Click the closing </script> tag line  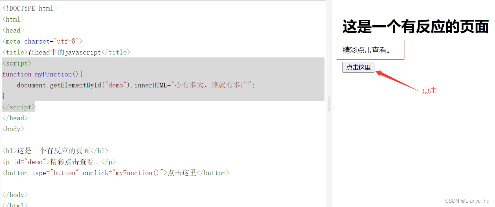(x=19, y=107)
